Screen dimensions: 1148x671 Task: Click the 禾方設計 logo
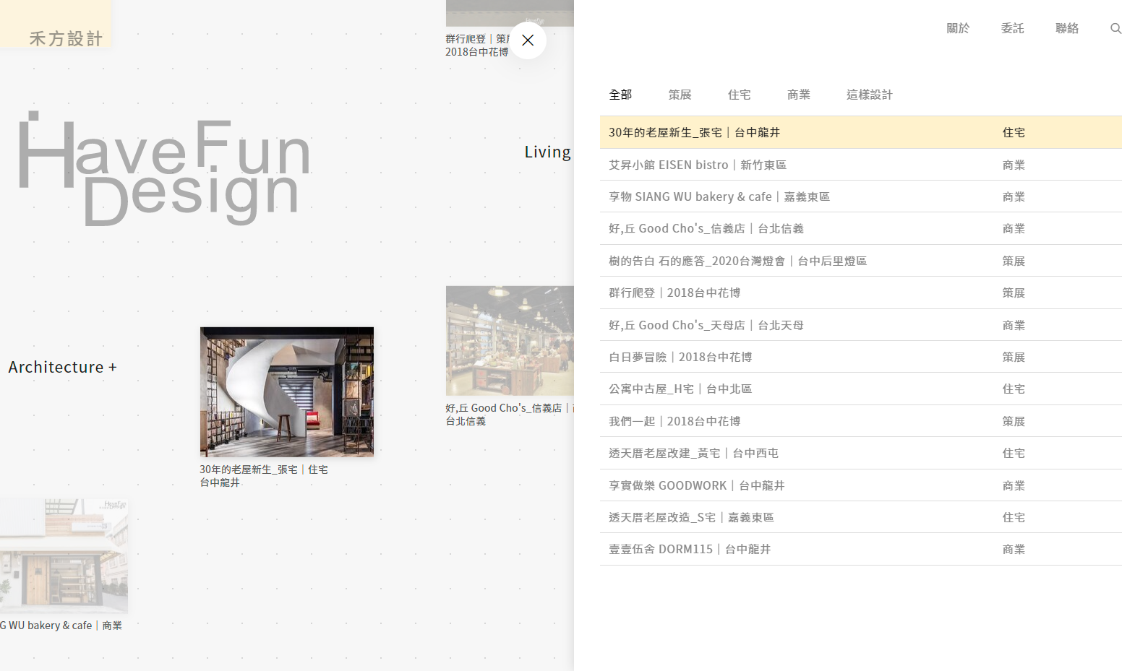coord(66,38)
